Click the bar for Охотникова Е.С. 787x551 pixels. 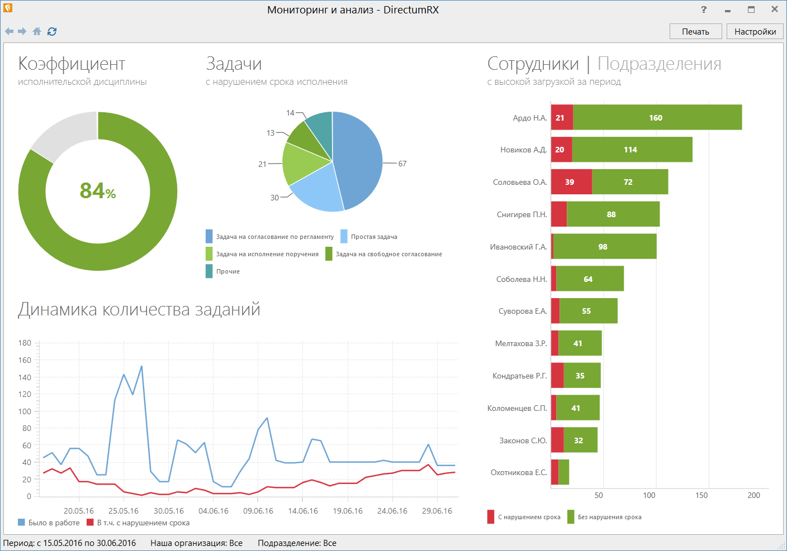tap(560, 472)
